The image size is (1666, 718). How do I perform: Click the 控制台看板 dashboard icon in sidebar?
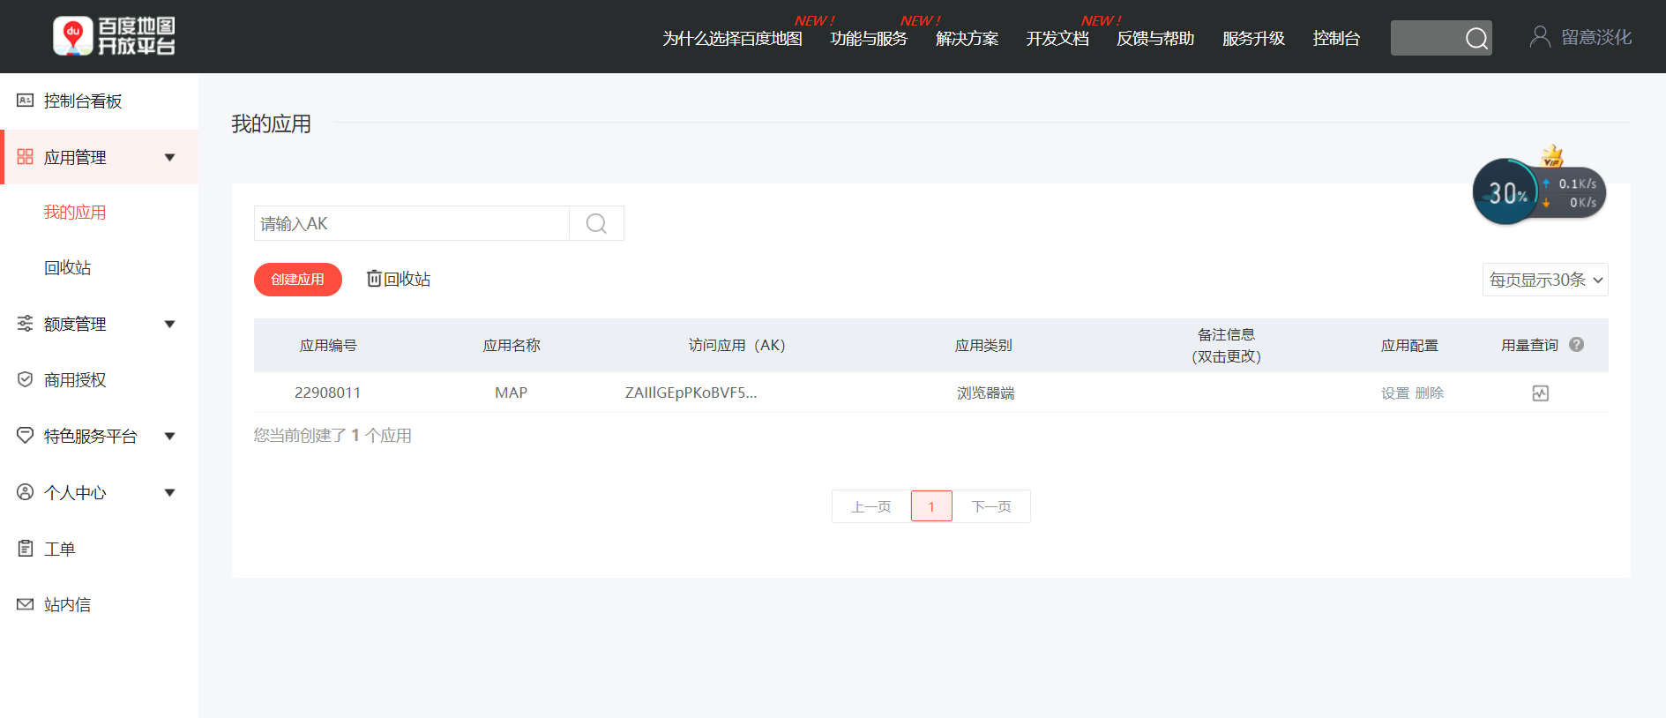click(x=25, y=101)
